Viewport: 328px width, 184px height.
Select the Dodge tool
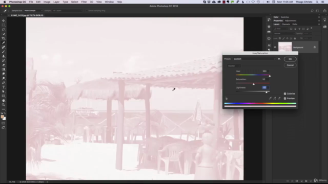(x=4, y=78)
